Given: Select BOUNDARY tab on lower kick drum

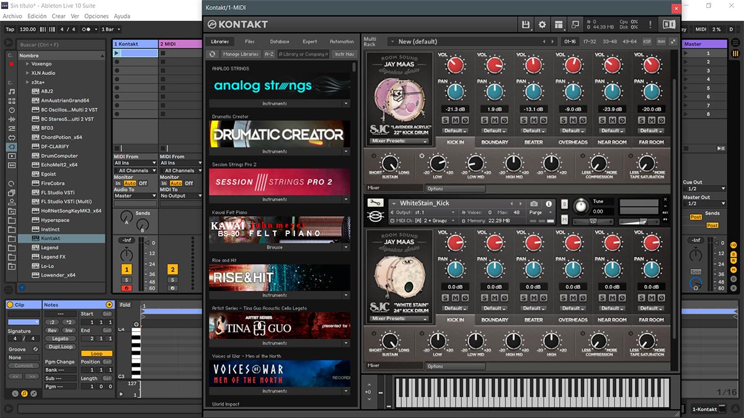Looking at the screenshot, I should click(495, 320).
